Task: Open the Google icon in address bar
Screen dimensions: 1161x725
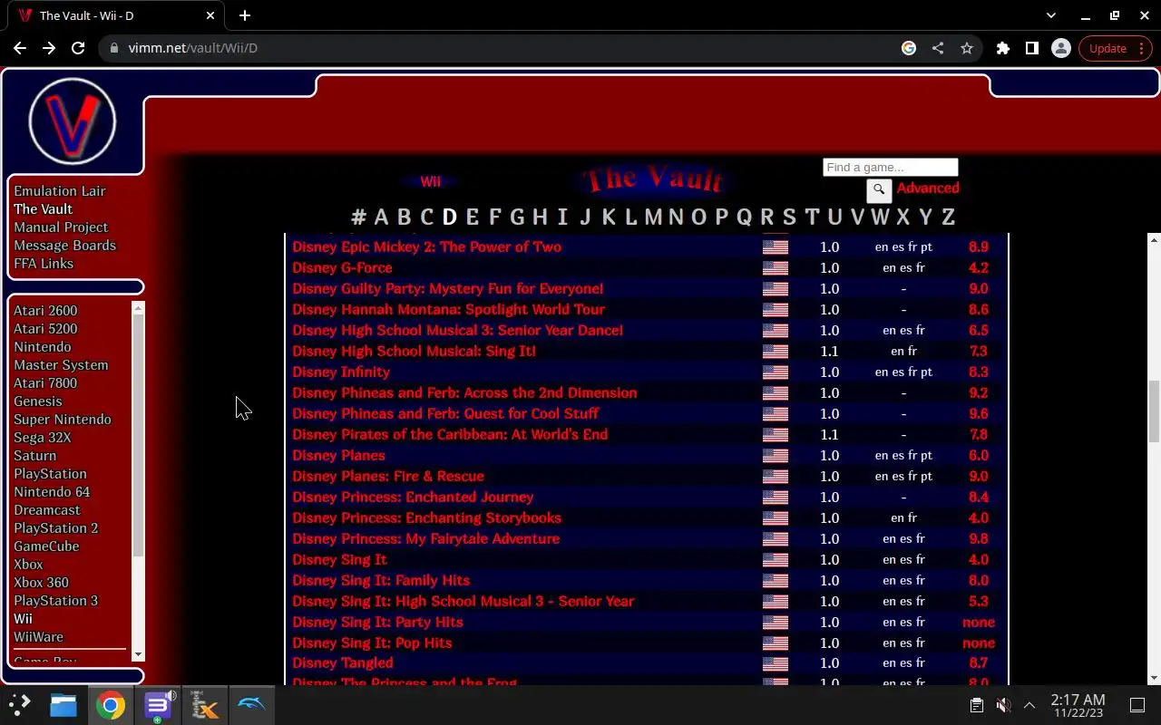Action: (909, 48)
